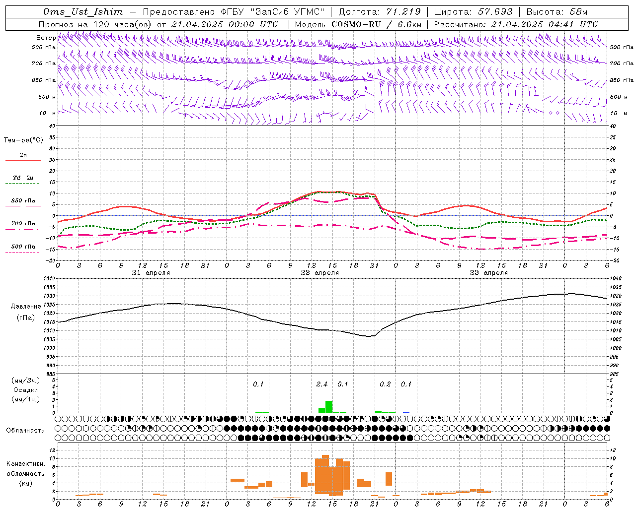The height and width of the screenshot is (508, 636).
Task: Click the 0.2 precipitation total value
Action: coord(385,384)
